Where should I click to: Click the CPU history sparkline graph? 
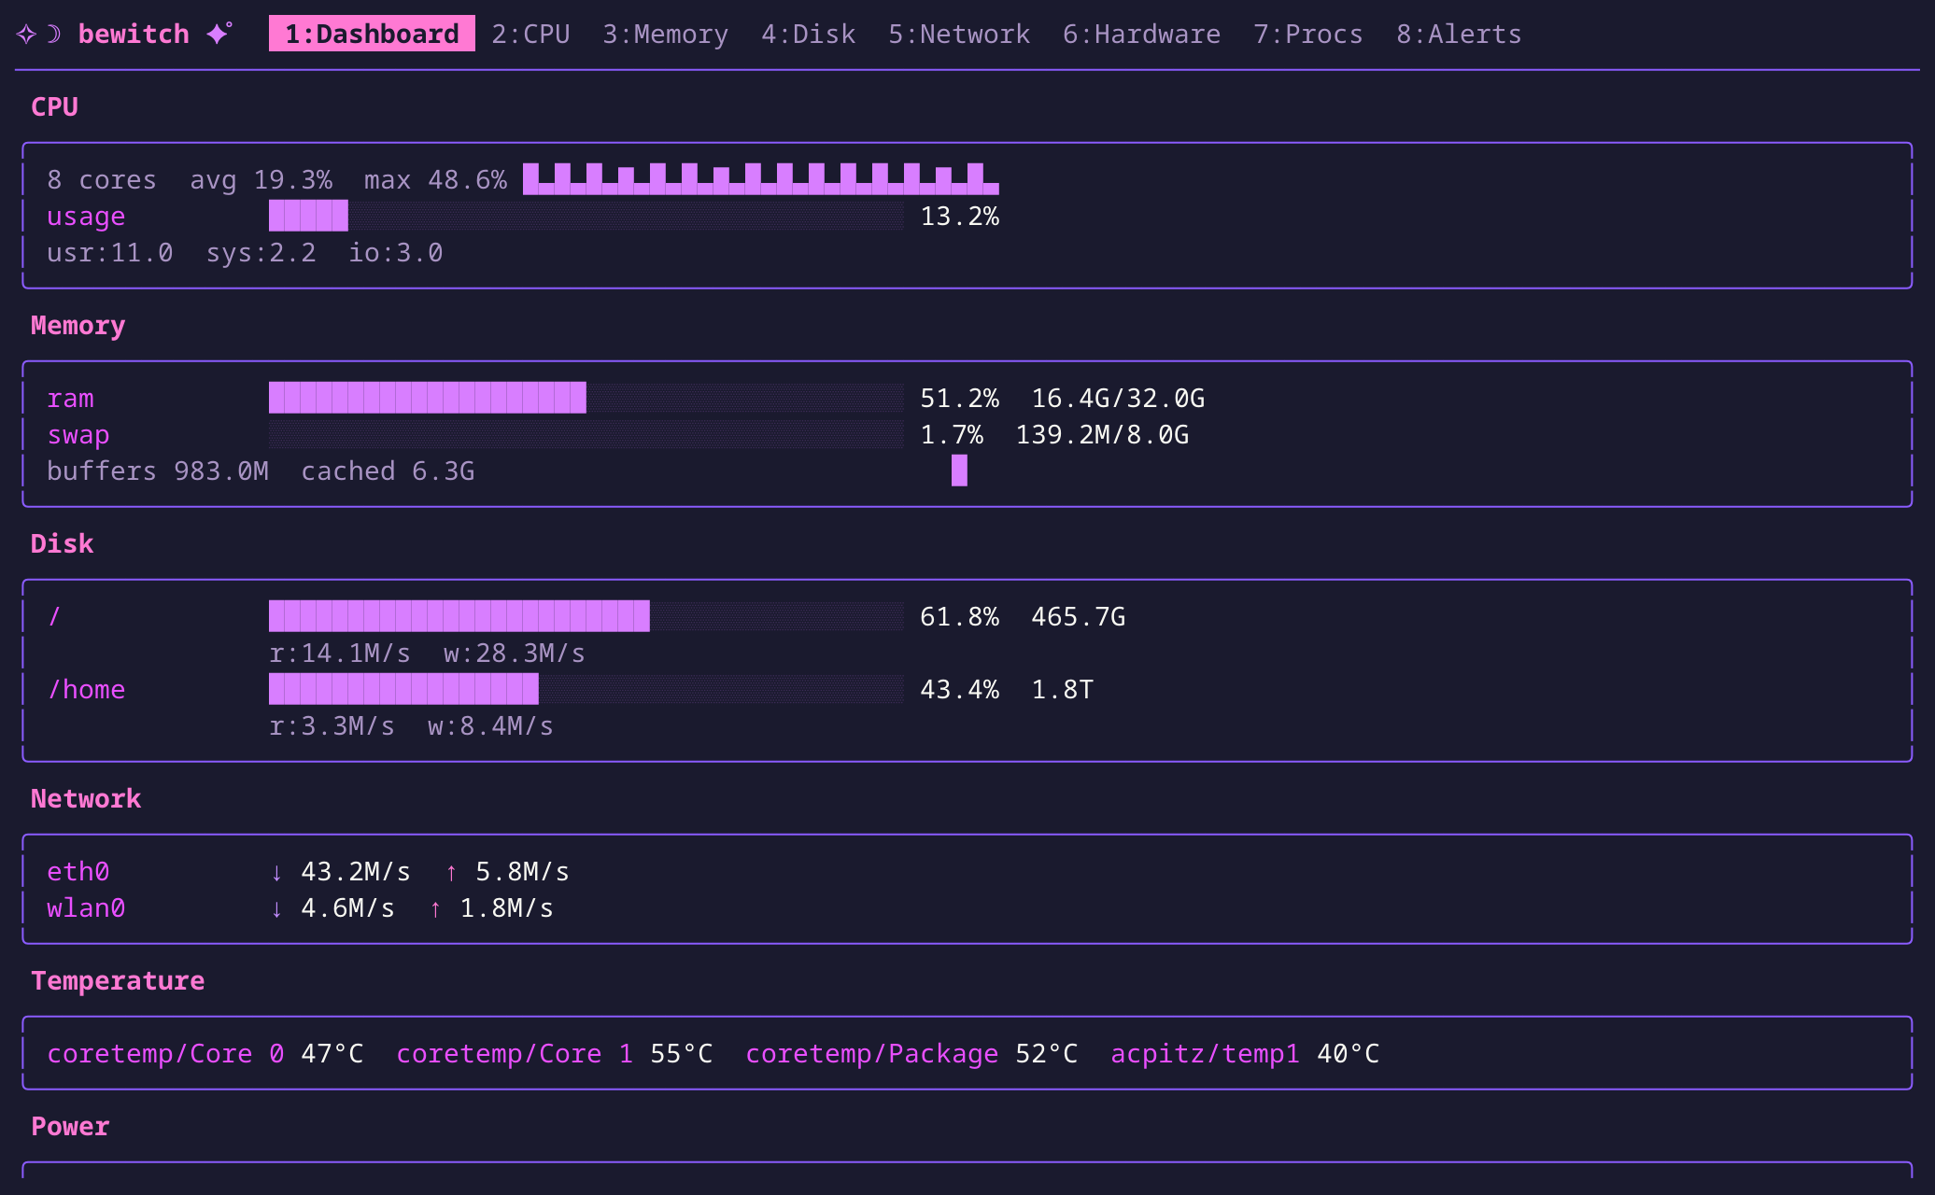coord(761,179)
